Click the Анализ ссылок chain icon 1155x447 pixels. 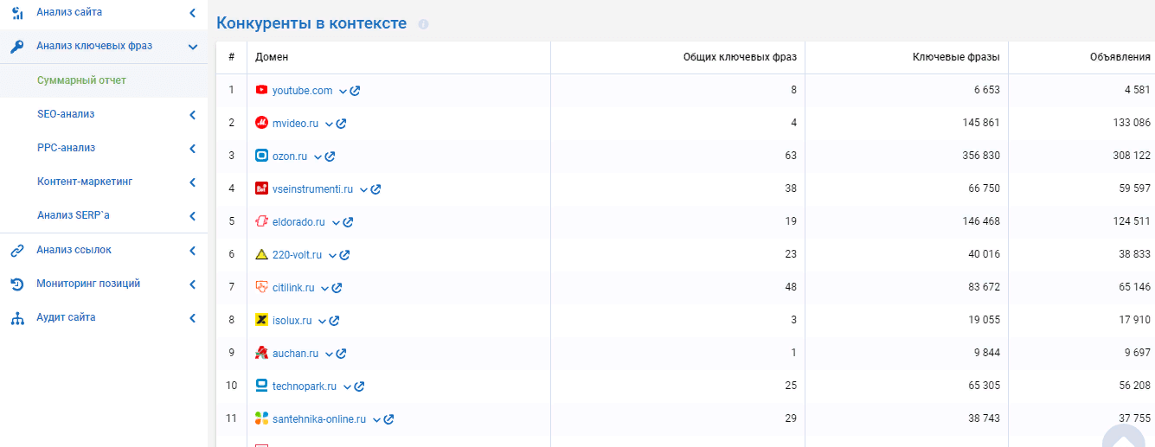tap(16, 251)
